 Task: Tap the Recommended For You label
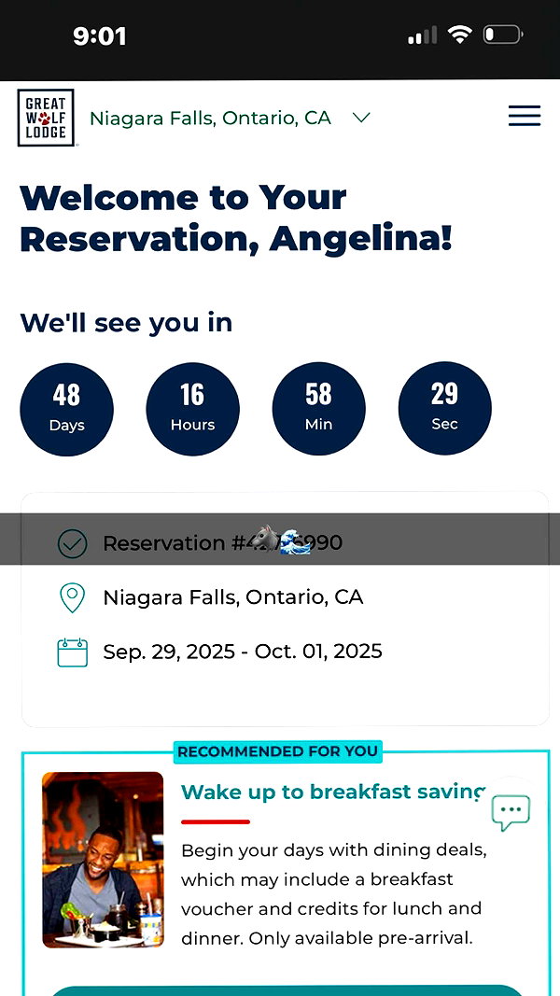tap(277, 751)
